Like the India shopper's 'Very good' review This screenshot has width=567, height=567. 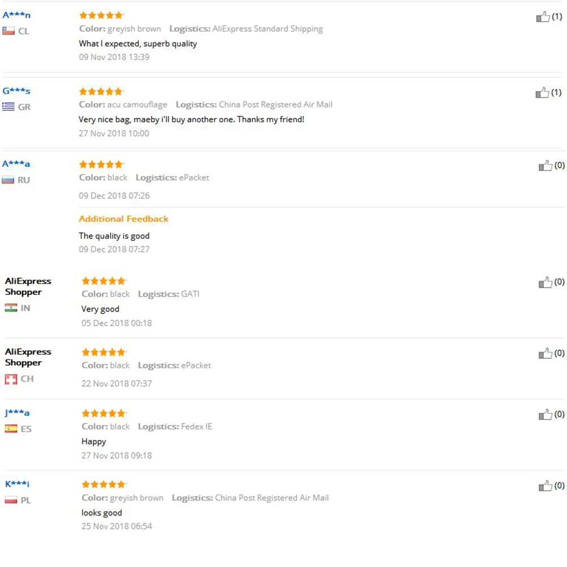tap(545, 282)
